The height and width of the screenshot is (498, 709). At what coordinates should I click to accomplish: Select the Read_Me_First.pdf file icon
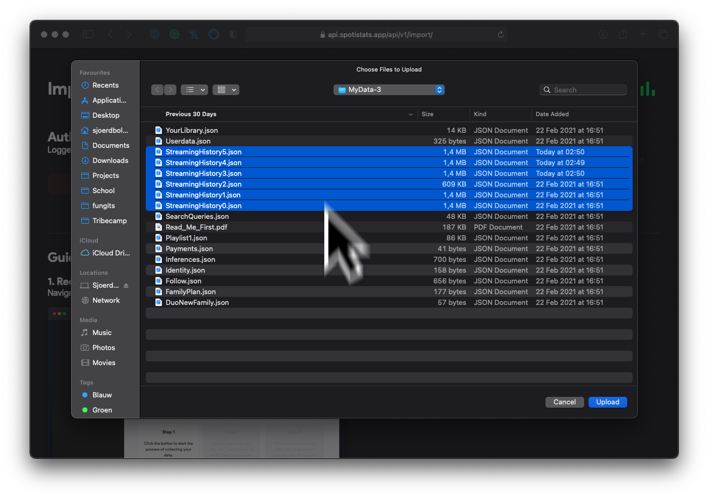tap(159, 227)
